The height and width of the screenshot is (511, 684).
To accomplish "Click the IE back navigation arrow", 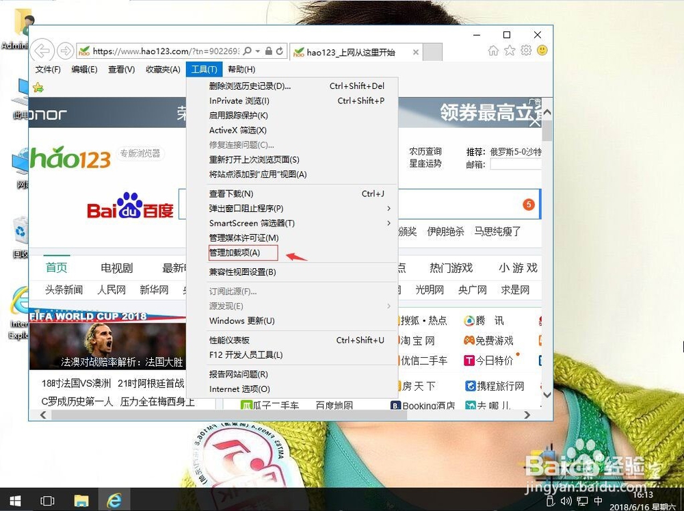I will click(x=42, y=51).
